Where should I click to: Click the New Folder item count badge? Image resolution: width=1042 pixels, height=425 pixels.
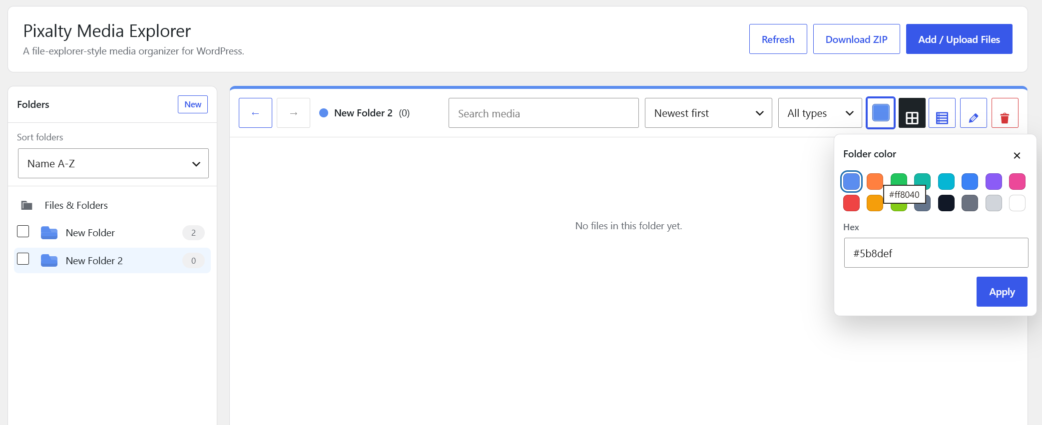click(193, 233)
